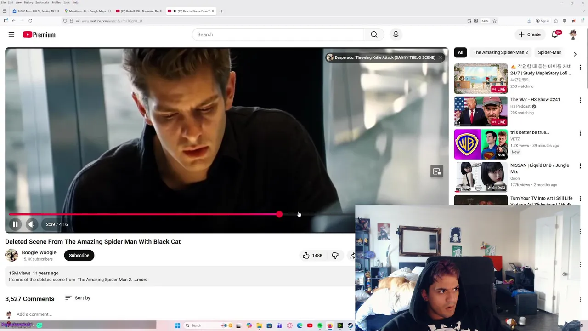Mute the video with speaker icon
This screenshot has width=588, height=331.
(x=31, y=224)
